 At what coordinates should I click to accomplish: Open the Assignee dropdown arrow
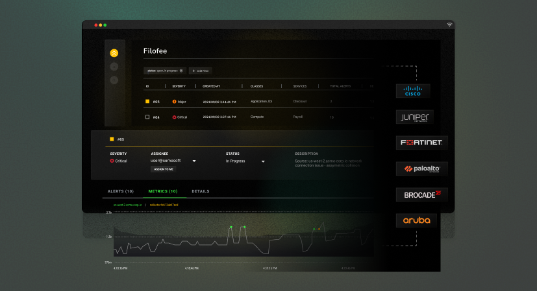coord(194,161)
